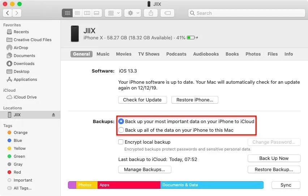Switch to list view in toolbar
This screenshot has height=196, width=308.
tap(77, 13)
